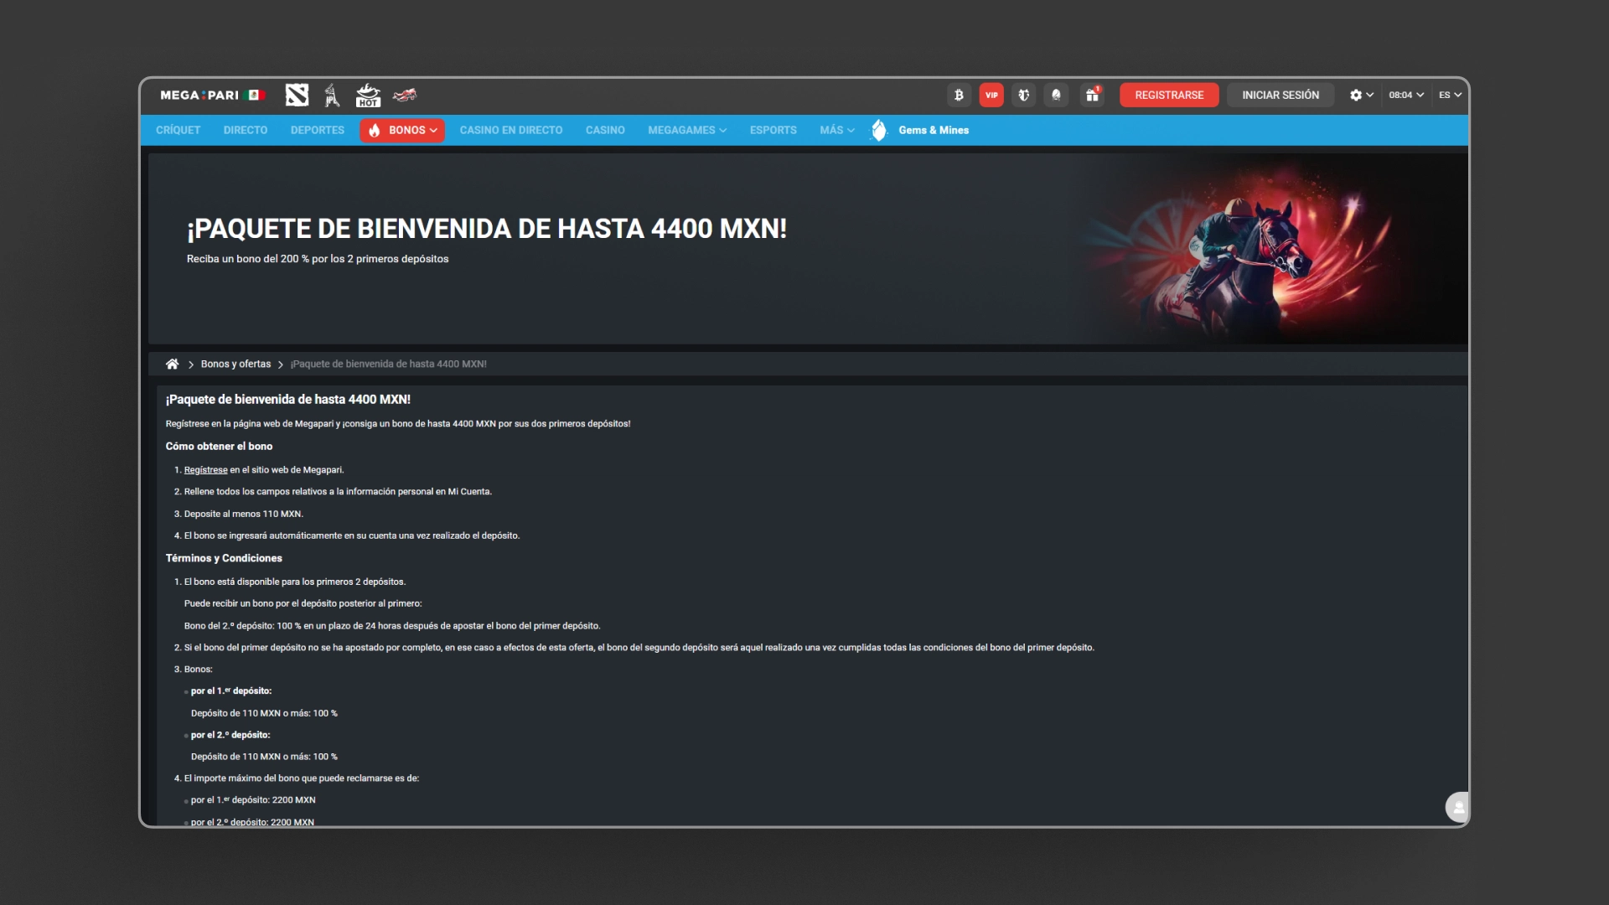The width and height of the screenshot is (1609, 905).
Task: Open the CRÍQUET menu item
Action: 178,130
